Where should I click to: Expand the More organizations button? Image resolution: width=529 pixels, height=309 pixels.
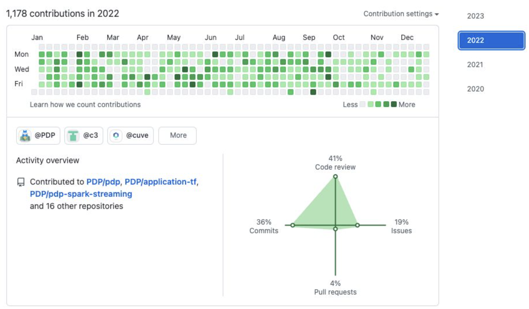click(x=177, y=135)
